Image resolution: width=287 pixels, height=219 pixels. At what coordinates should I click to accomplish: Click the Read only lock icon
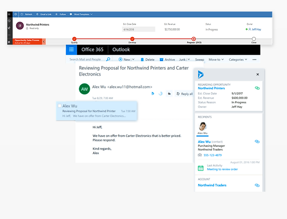(27, 28)
